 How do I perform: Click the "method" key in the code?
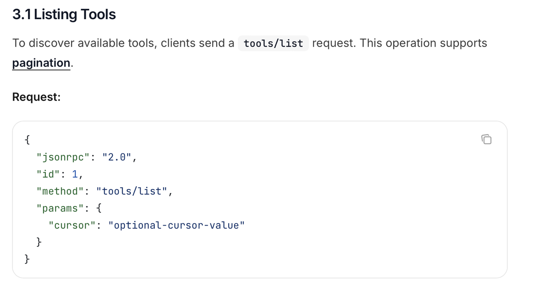coord(60,191)
